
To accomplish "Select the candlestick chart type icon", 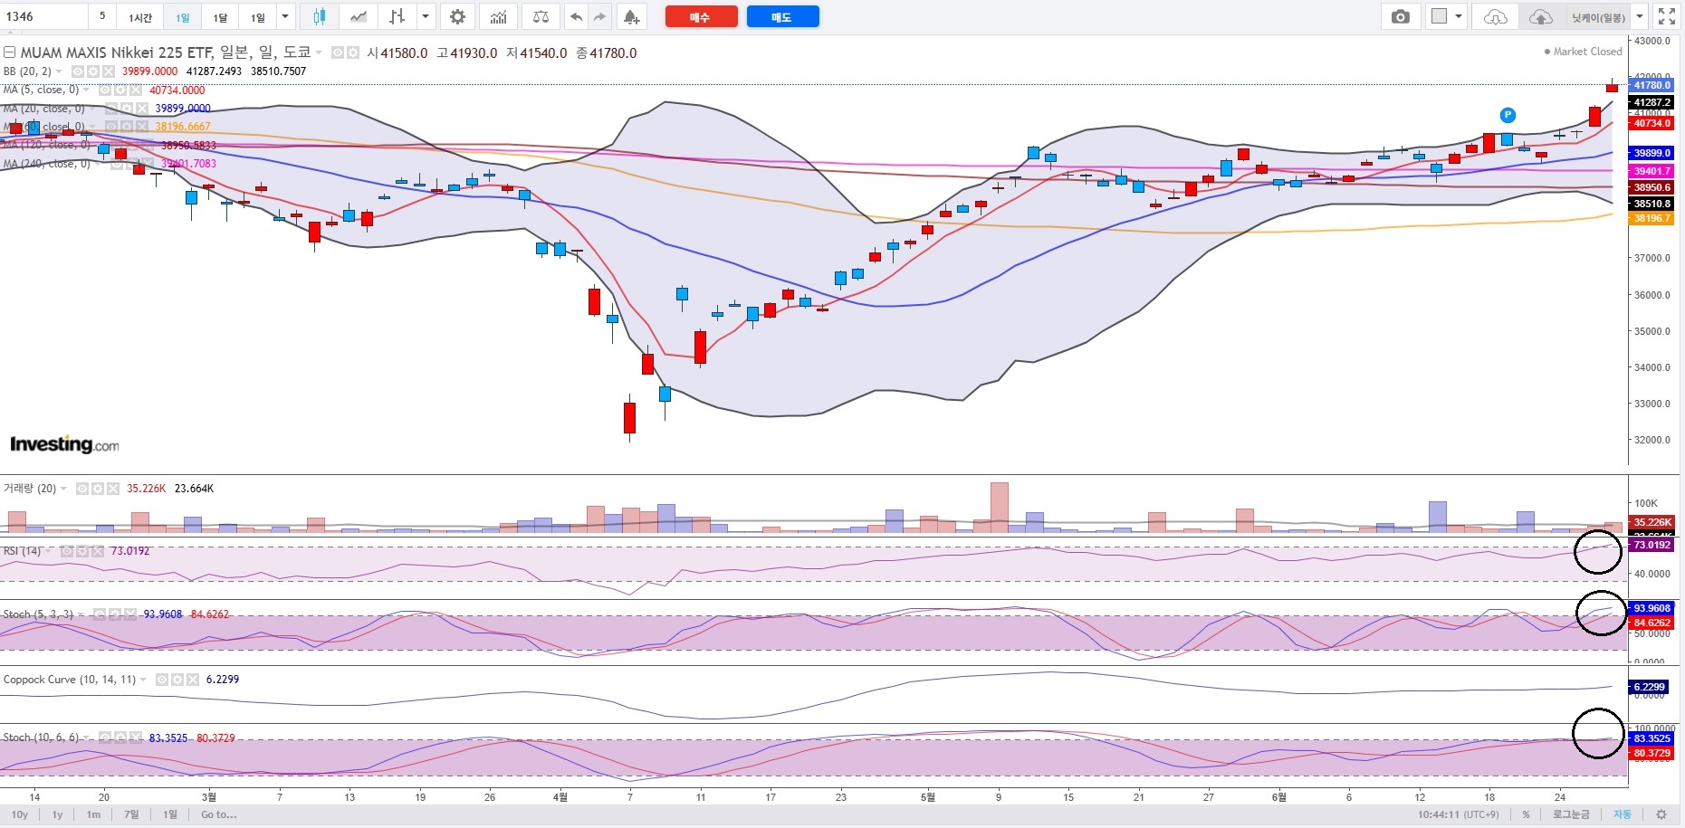I will click(x=319, y=16).
